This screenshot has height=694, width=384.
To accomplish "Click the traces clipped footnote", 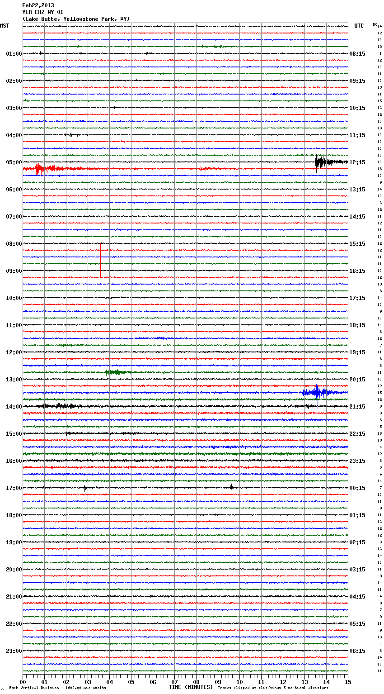I will [x=273, y=688].
